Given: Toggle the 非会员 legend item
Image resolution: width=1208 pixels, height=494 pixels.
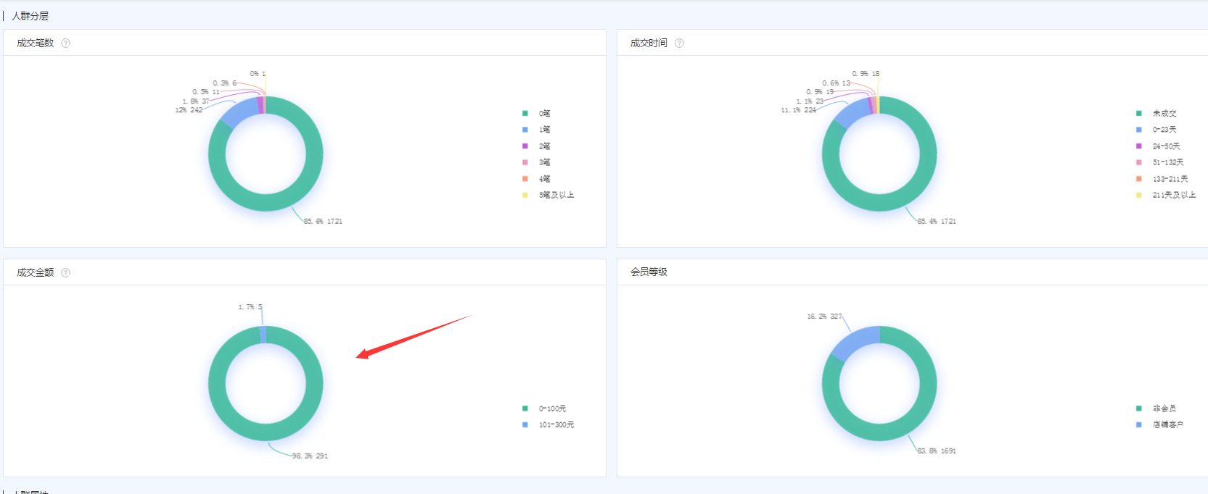Looking at the screenshot, I should pyautogui.click(x=1164, y=409).
